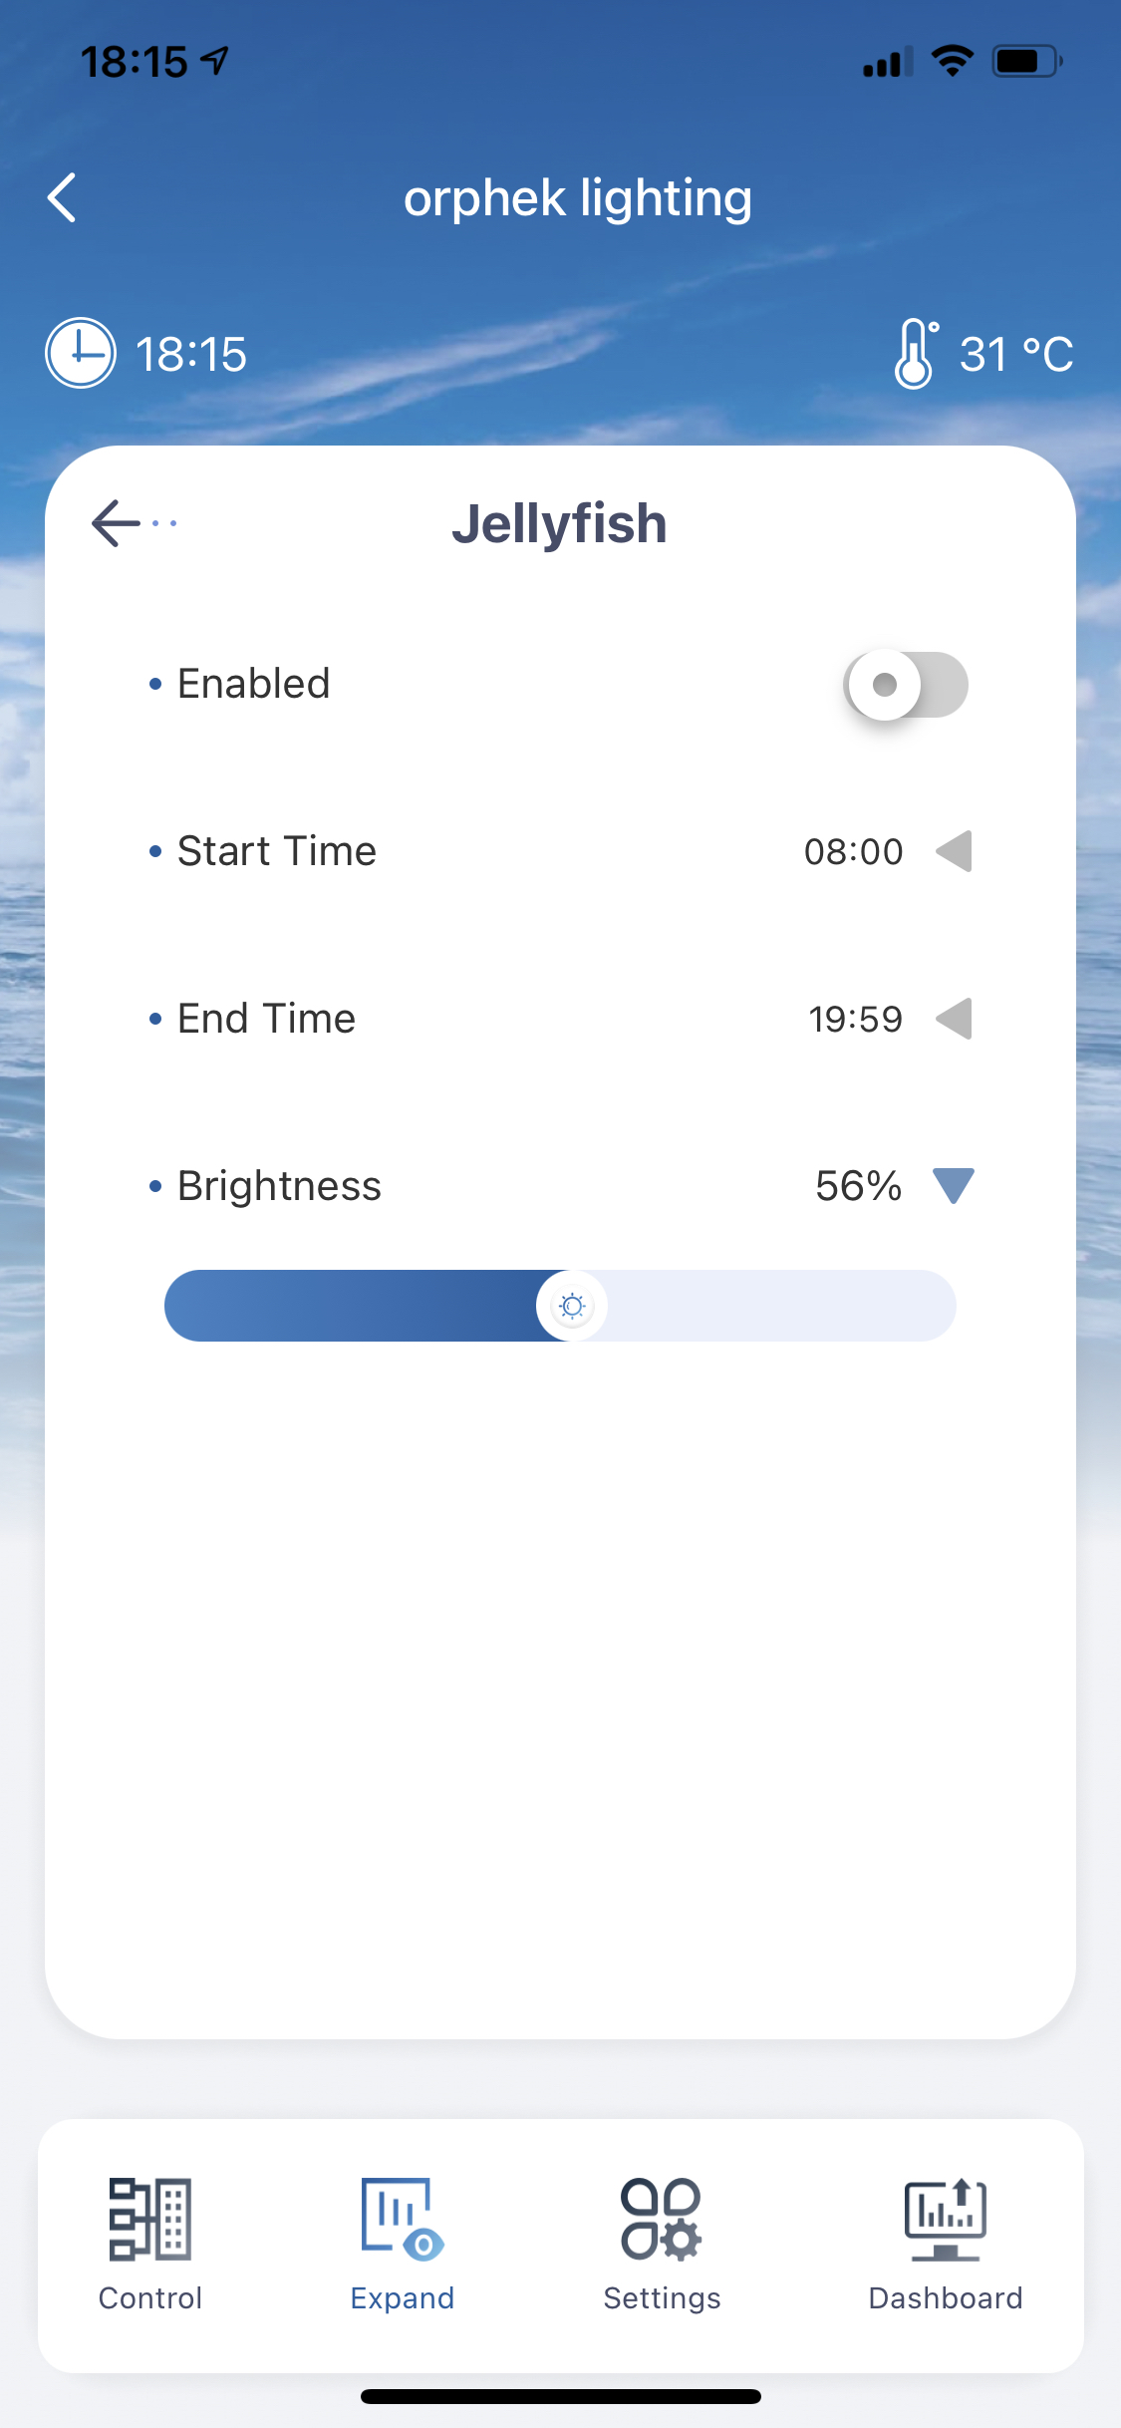The height and width of the screenshot is (2428, 1121).
Task: Collapse the Brightness slider triangle
Action: point(954,1186)
